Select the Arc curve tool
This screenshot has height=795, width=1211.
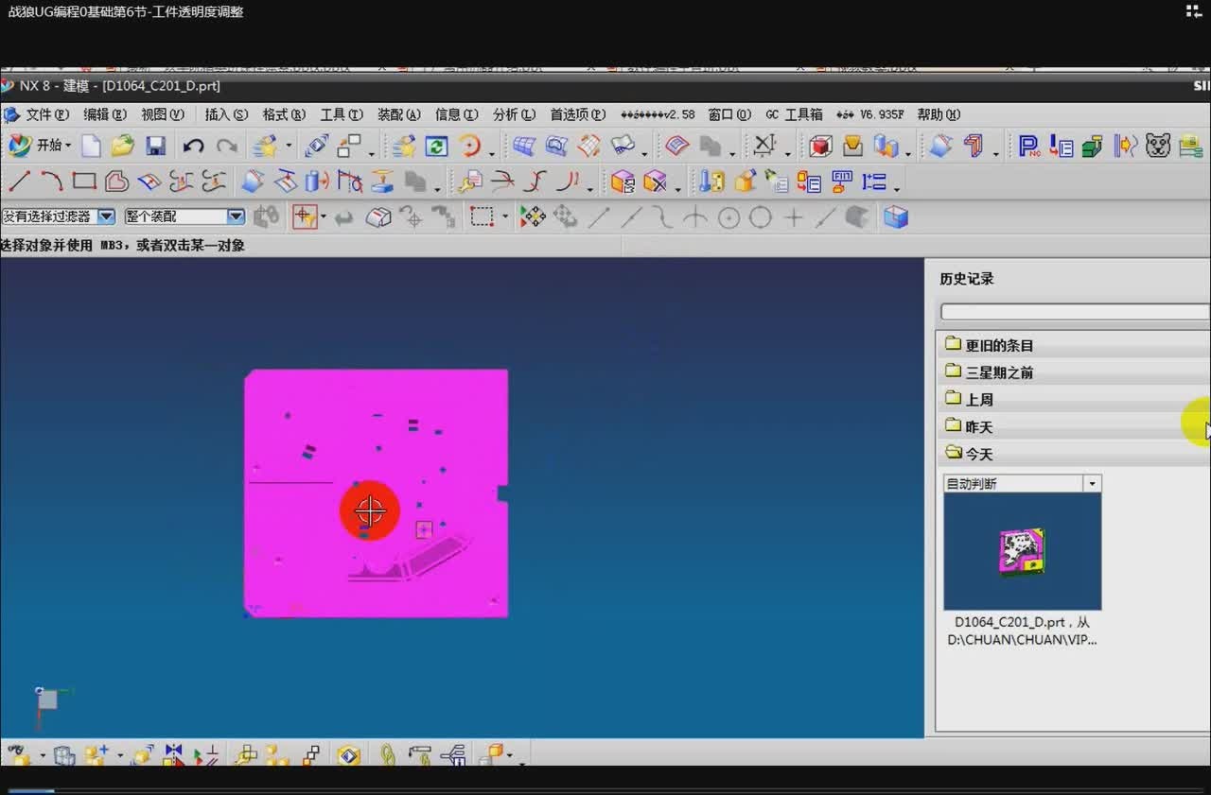point(51,181)
